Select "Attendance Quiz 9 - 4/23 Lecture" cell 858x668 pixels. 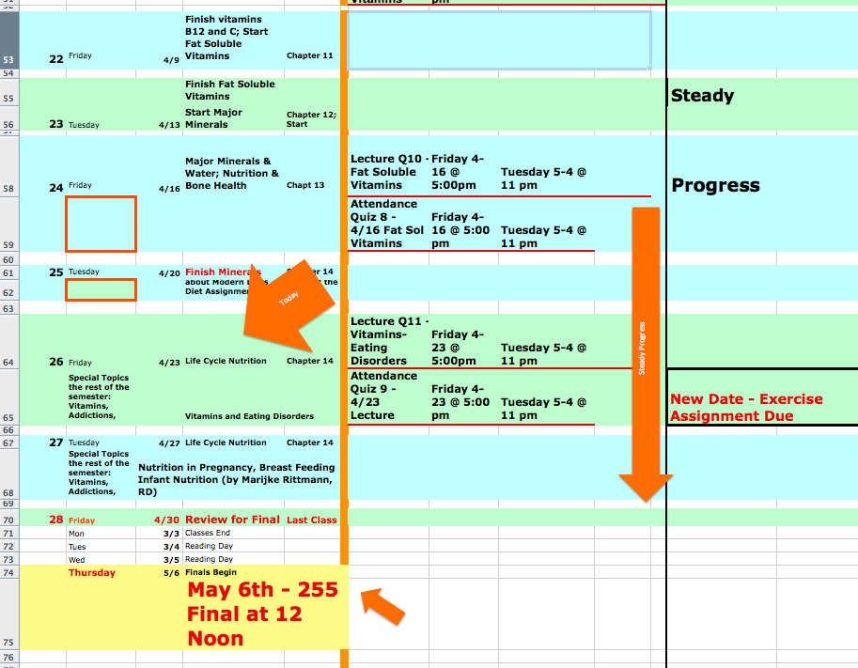coord(385,396)
